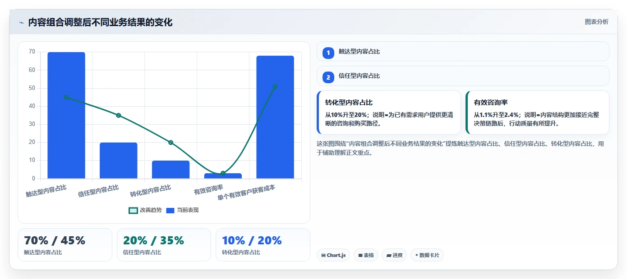
Task: Click the 单个有效客户获客成本 x-axis label
Action: click(246, 193)
